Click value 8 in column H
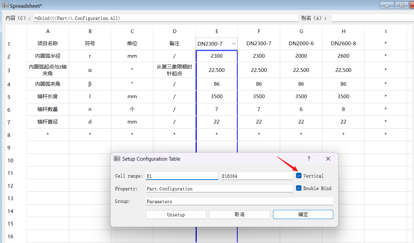The width and height of the screenshot is (414, 243). coord(343,109)
